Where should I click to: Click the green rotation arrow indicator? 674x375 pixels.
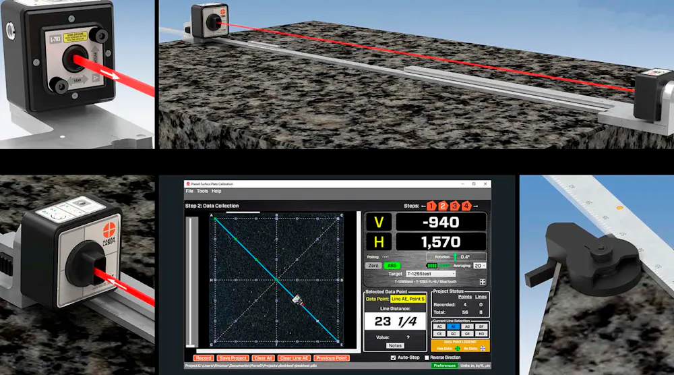pos(455,257)
